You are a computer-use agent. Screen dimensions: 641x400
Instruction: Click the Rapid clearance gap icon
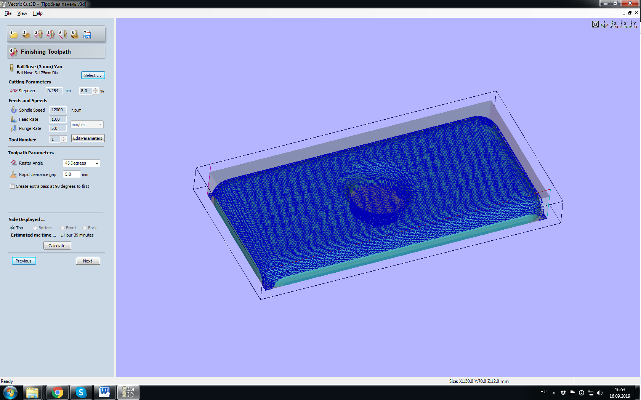point(13,174)
